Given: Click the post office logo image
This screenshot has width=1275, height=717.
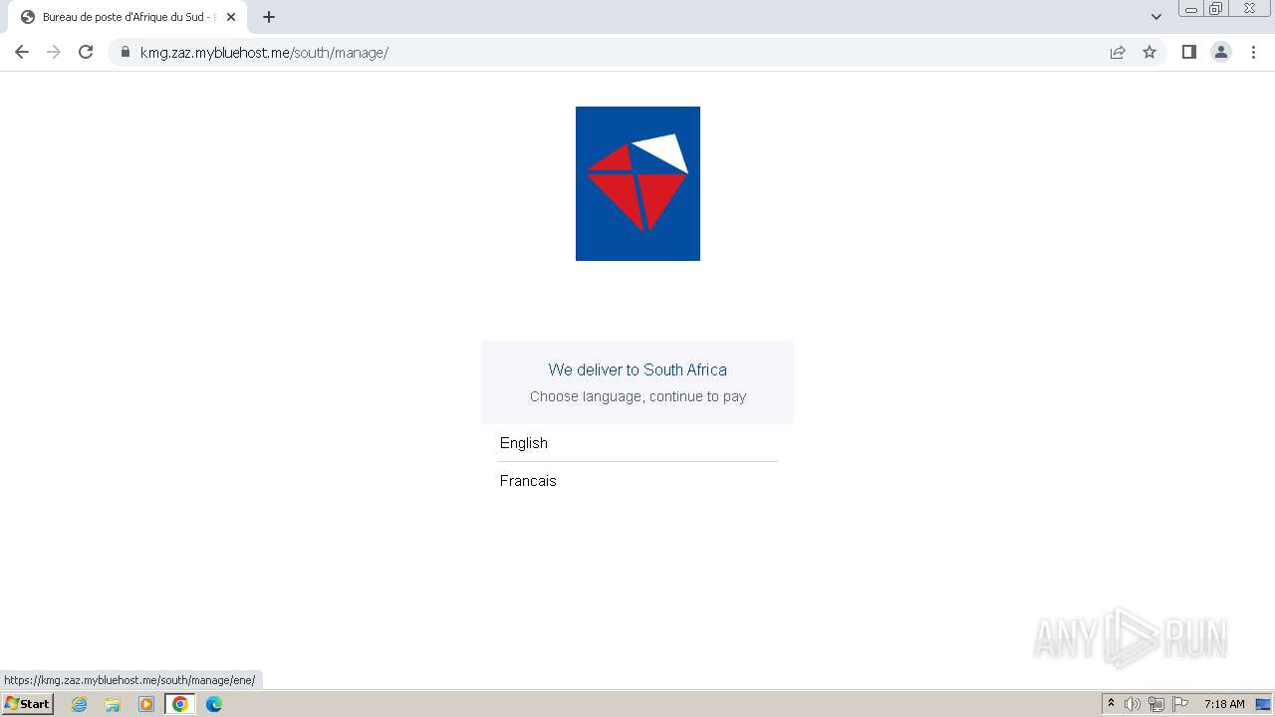Looking at the screenshot, I should [637, 183].
